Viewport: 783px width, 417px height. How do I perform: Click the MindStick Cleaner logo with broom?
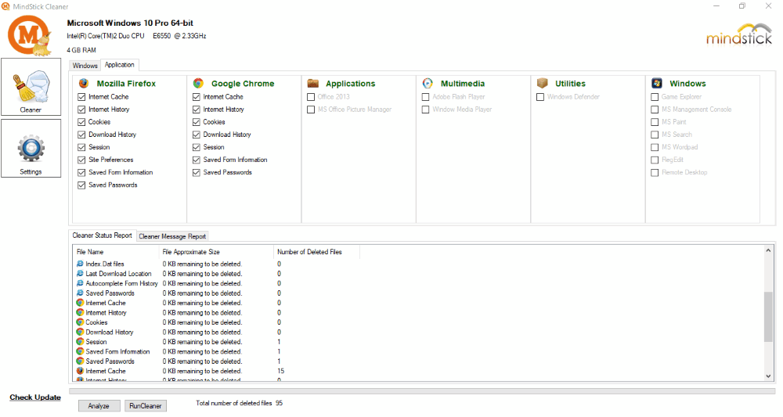[30, 35]
